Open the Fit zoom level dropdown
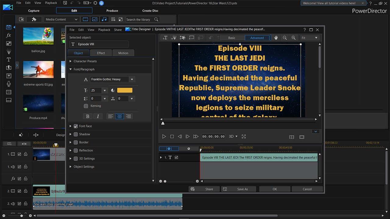The width and height of the screenshot is (390, 219). [x=310, y=38]
